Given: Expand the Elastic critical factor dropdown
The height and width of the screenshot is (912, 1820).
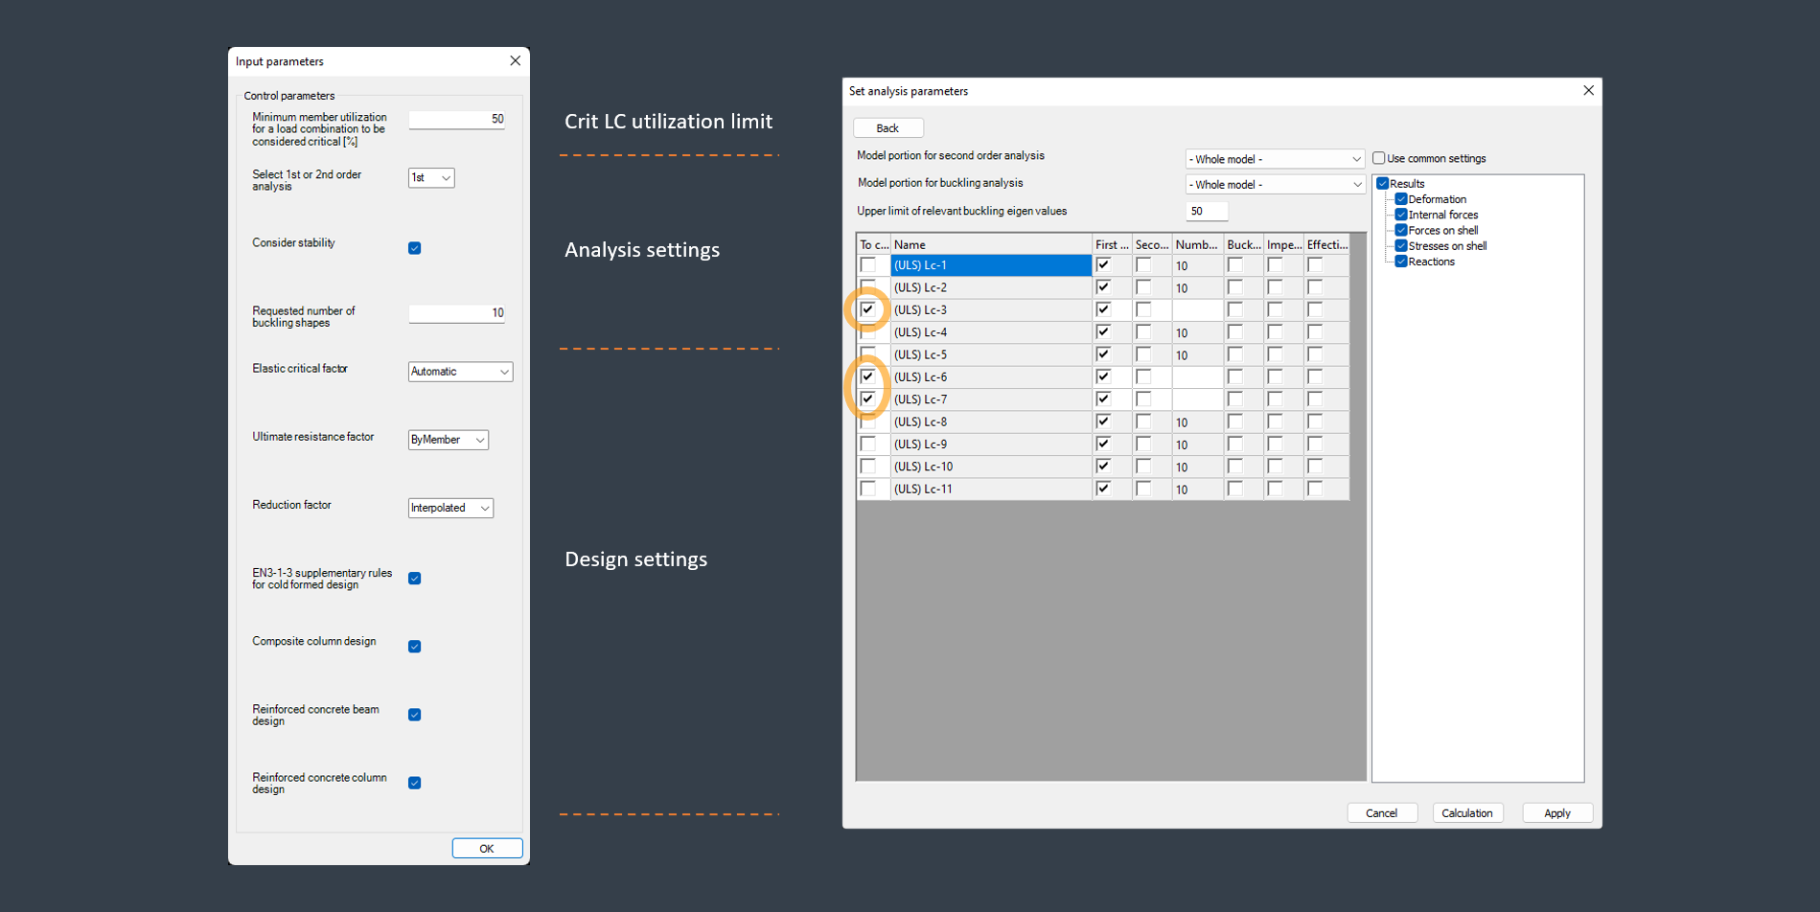Looking at the screenshot, I should pyautogui.click(x=460, y=372).
